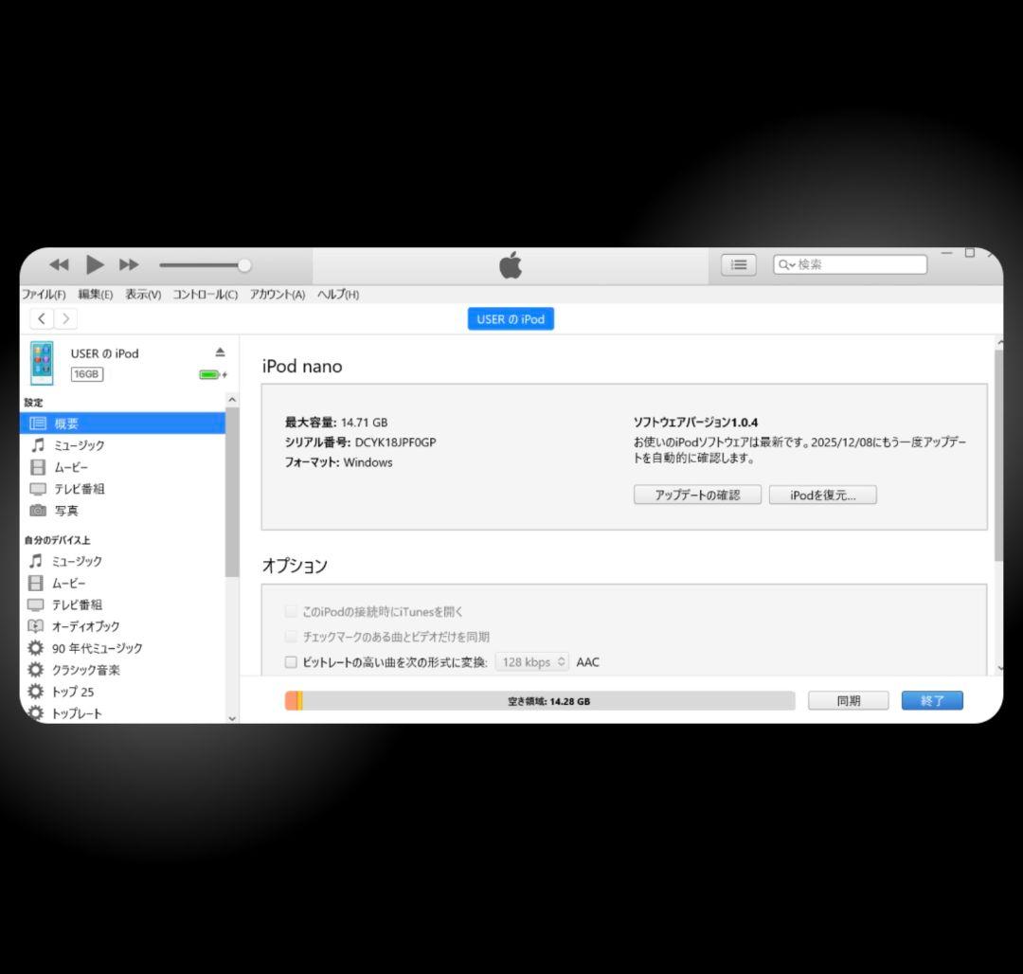Open the 128 kbps bitrate dropdown

[x=532, y=662]
